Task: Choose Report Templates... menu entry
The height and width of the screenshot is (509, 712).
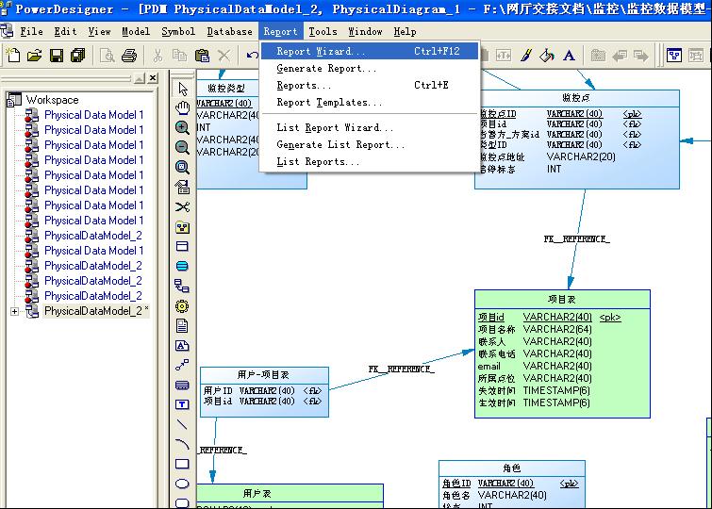Action: [x=370, y=103]
